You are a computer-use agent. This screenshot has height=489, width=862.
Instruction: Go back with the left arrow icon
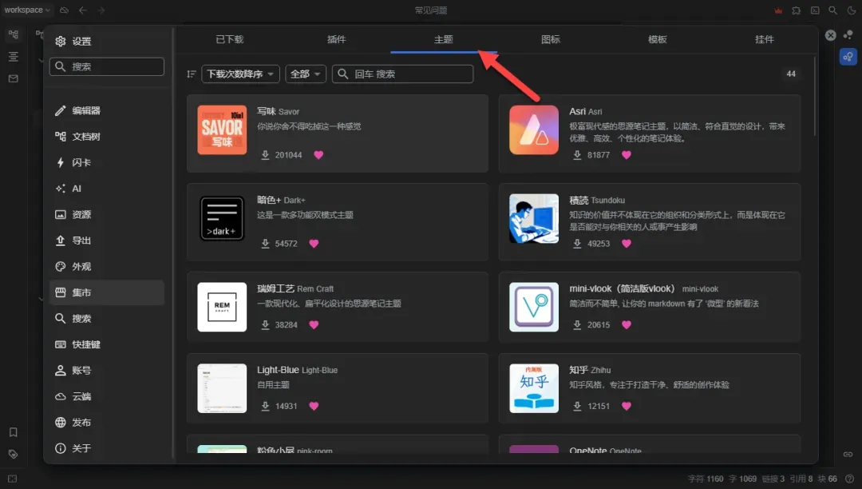[x=83, y=10]
